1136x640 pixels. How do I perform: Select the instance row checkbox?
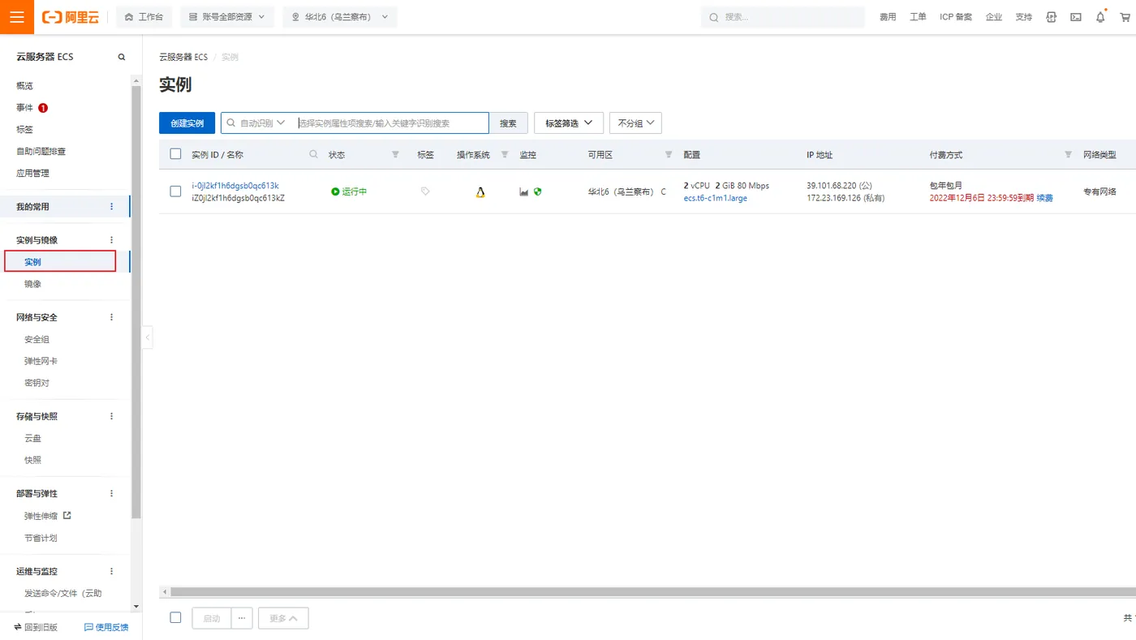pos(175,191)
